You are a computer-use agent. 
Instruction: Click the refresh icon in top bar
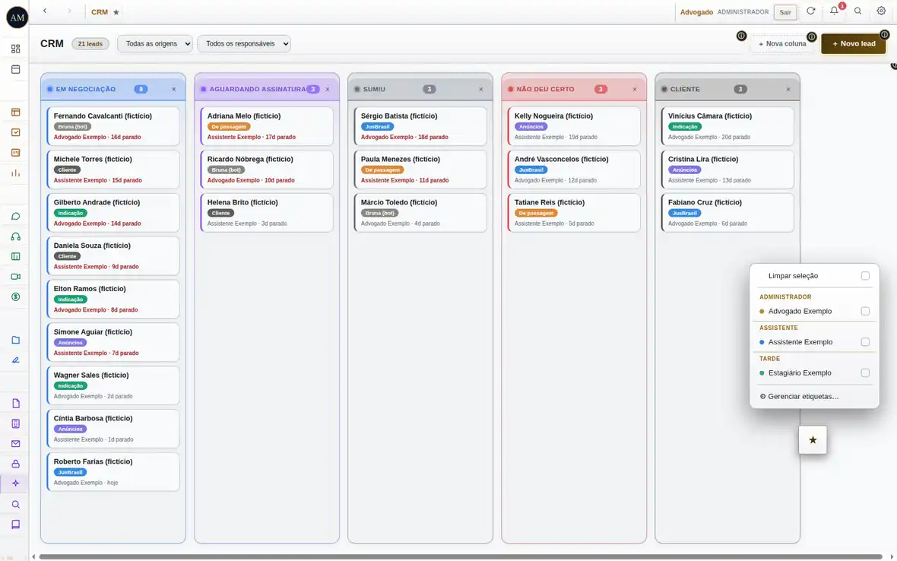[x=810, y=11]
